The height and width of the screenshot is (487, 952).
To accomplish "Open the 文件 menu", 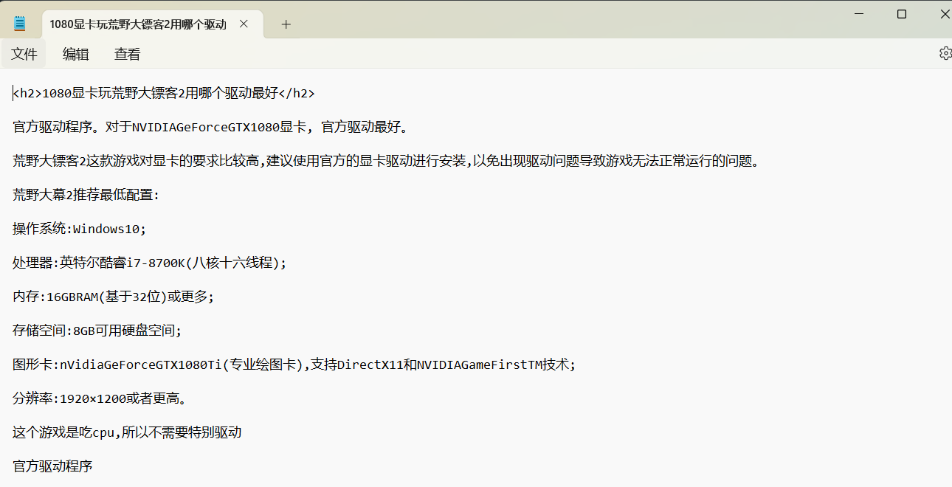I will tap(24, 54).
